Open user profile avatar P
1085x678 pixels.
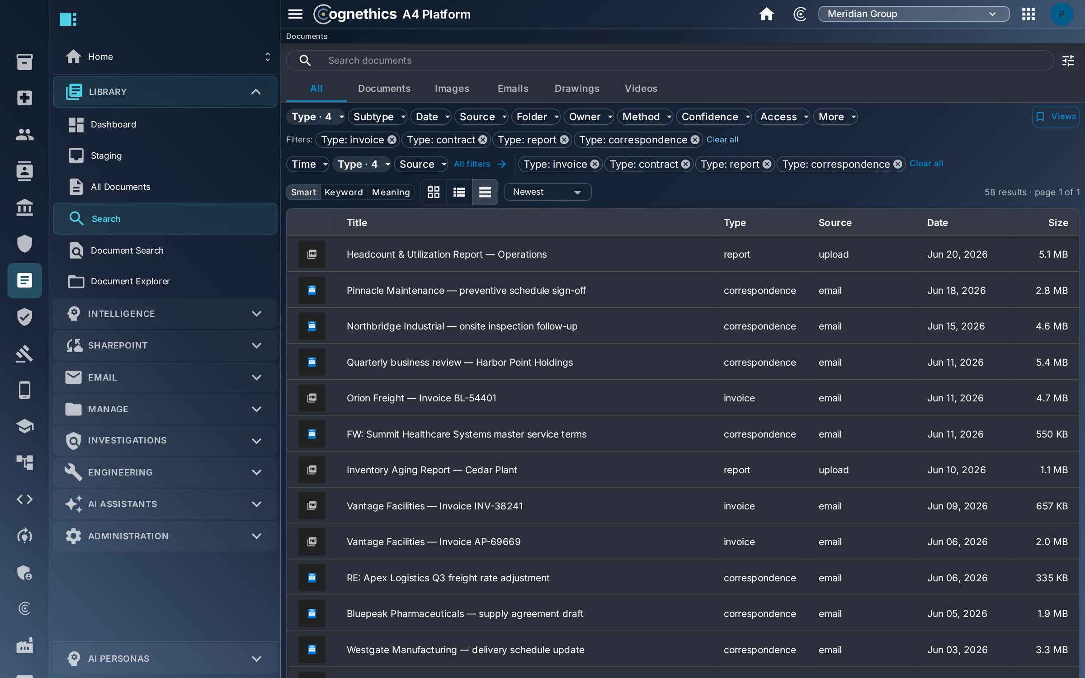[x=1061, y=14]
